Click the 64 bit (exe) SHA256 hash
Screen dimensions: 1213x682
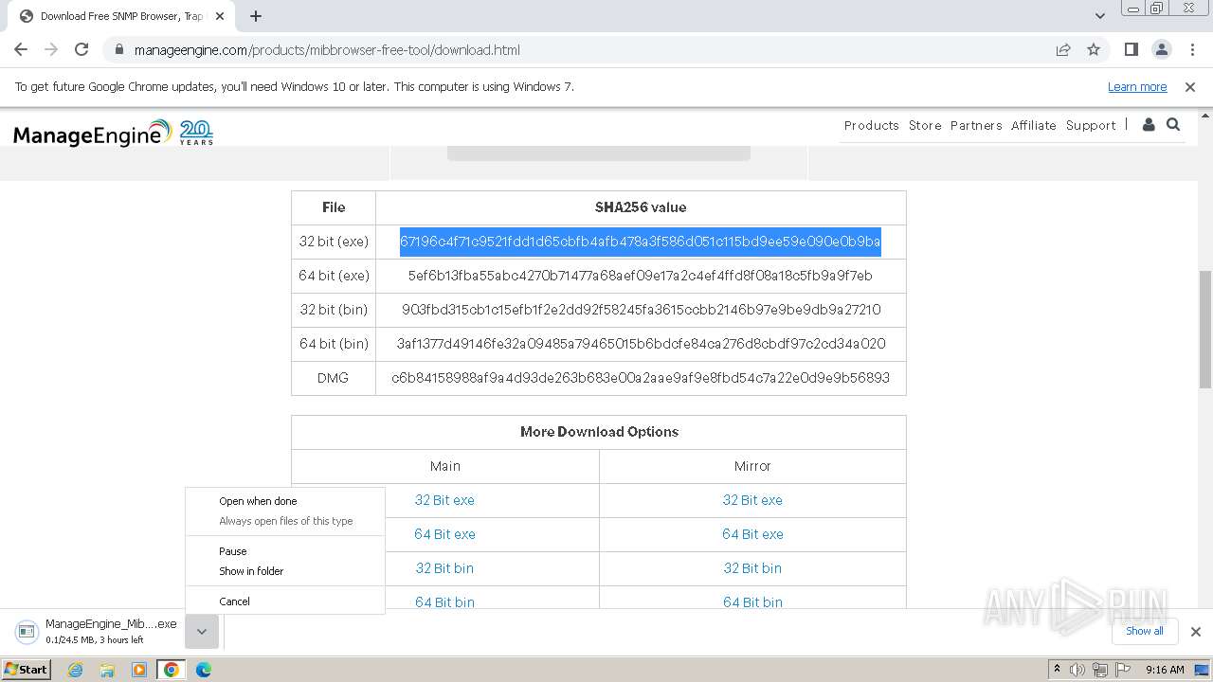[641, 276]
